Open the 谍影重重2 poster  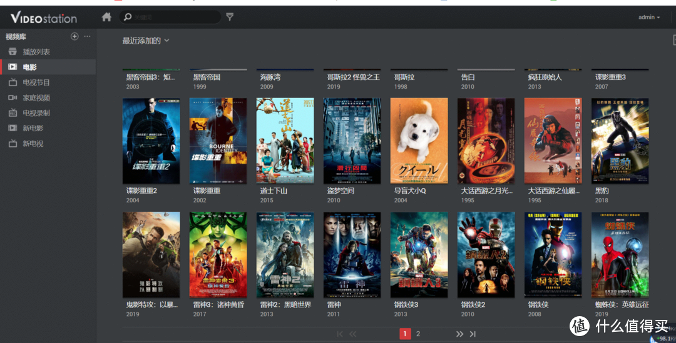[x=151, y=141]
